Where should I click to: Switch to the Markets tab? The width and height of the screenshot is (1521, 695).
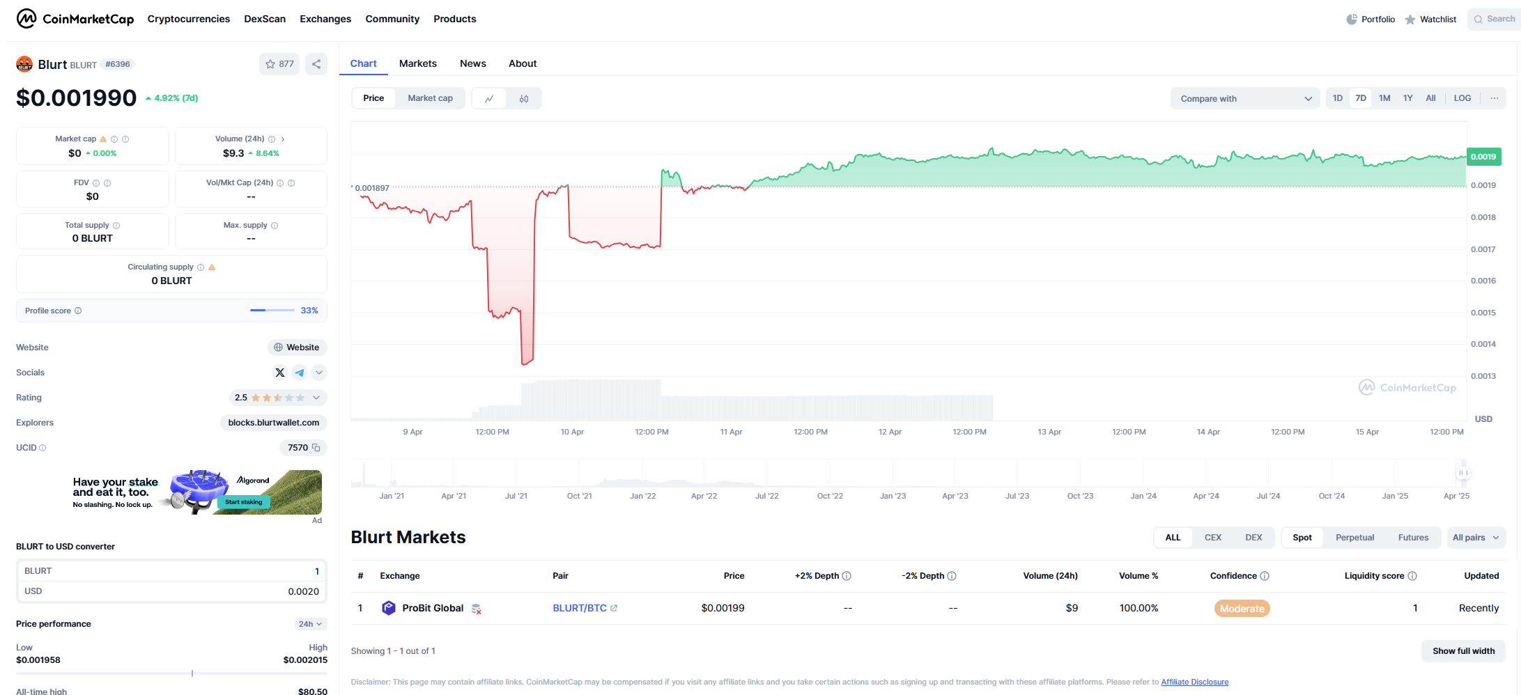[418, 63]
